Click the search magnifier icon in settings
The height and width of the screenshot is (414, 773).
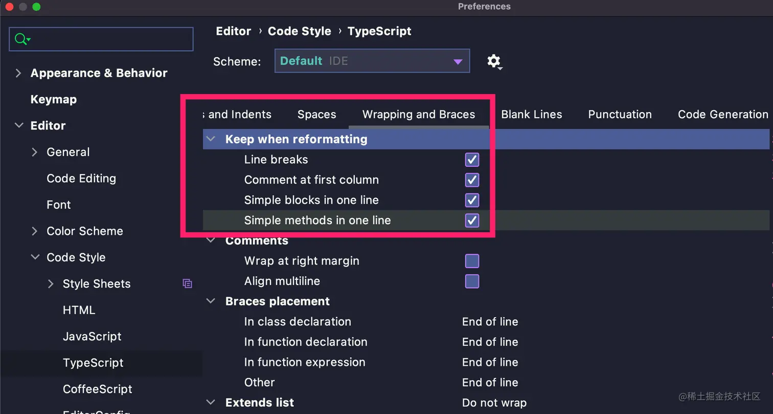pyautogui.click(x=22, y=39)
